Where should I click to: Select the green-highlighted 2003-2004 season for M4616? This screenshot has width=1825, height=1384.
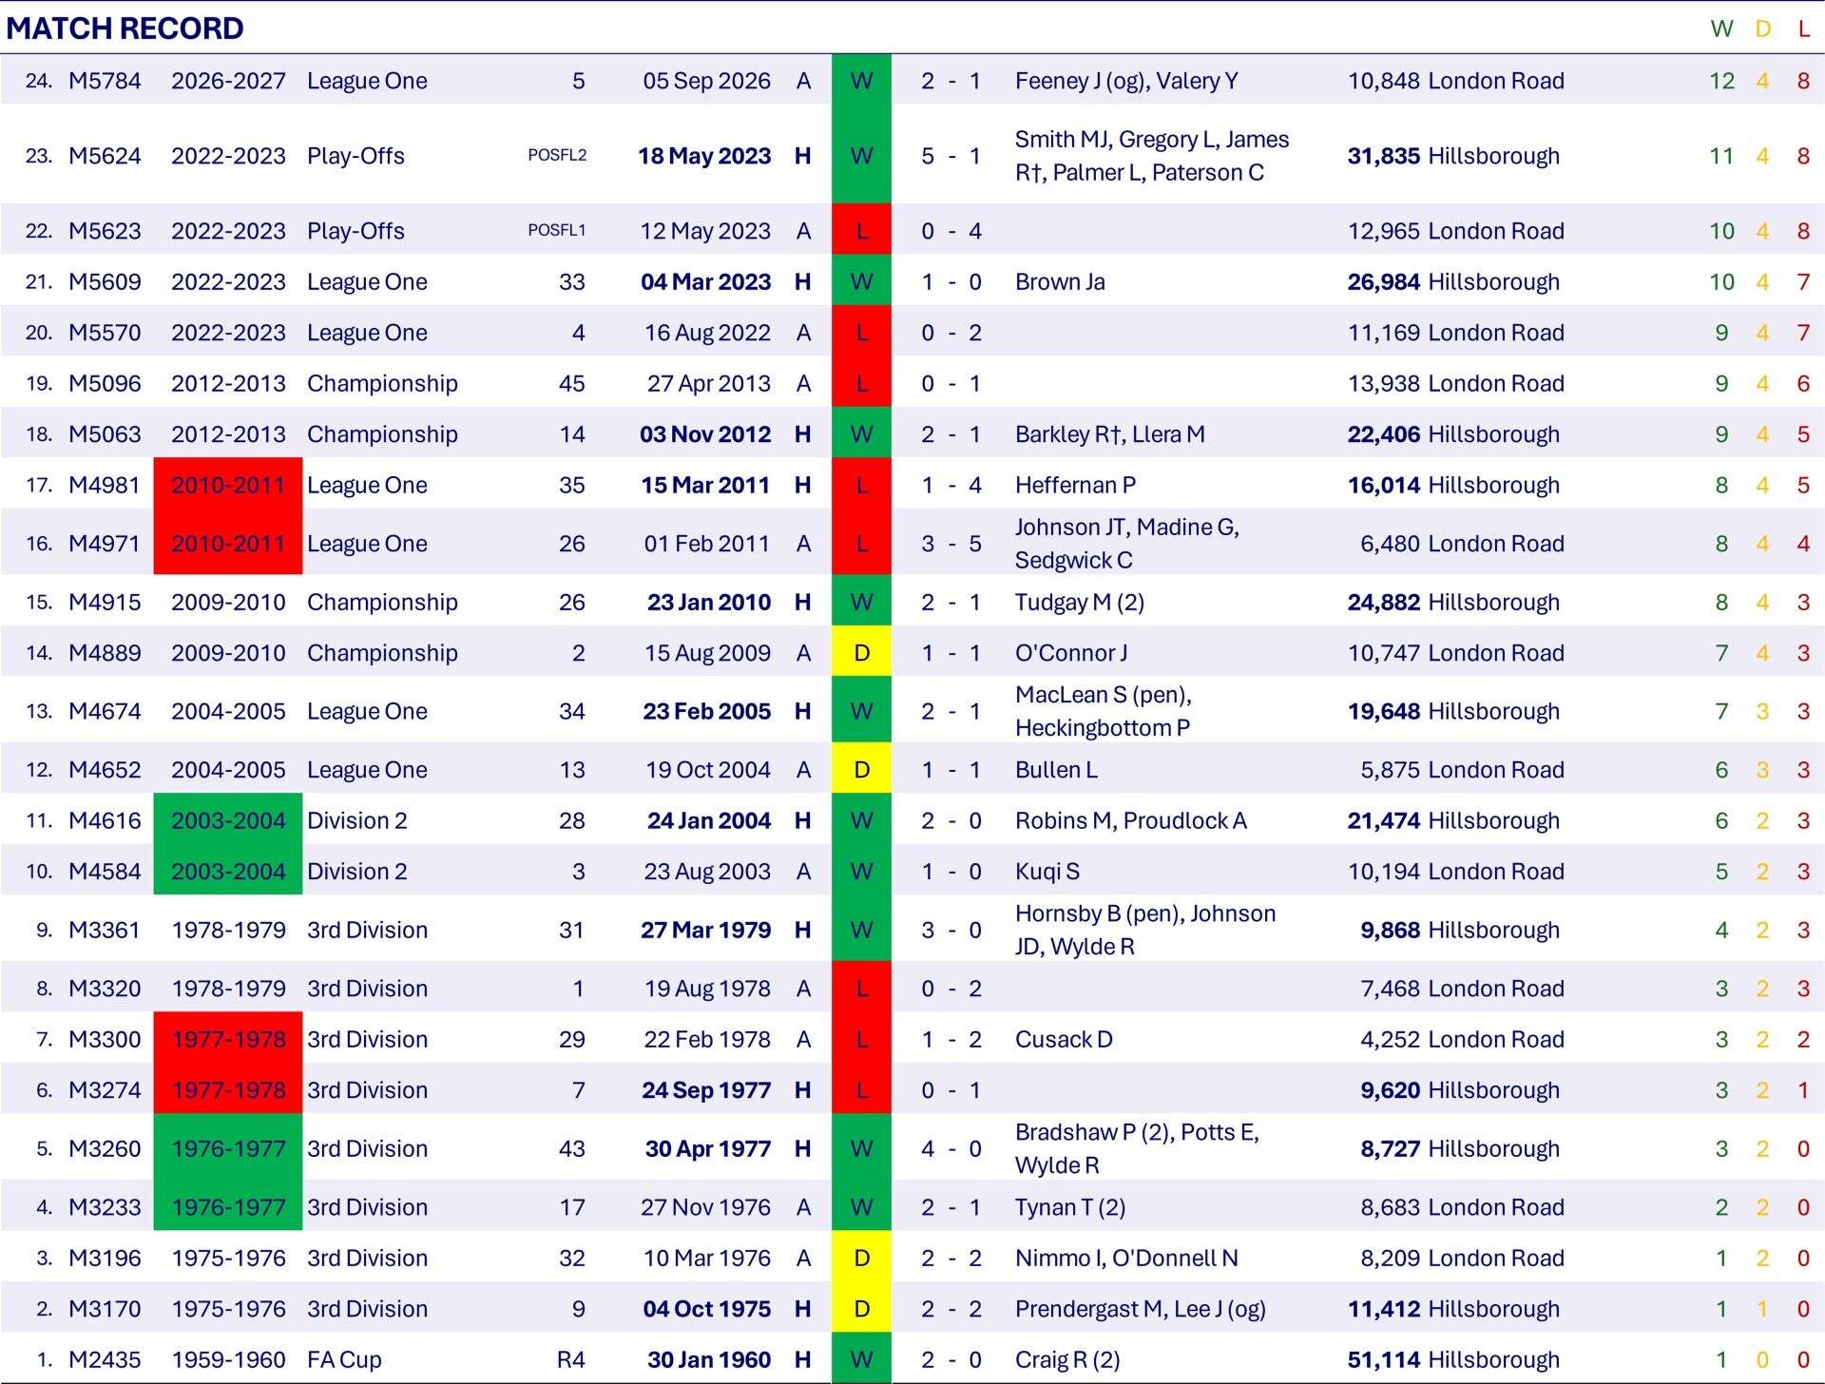(x=228, y=820)
